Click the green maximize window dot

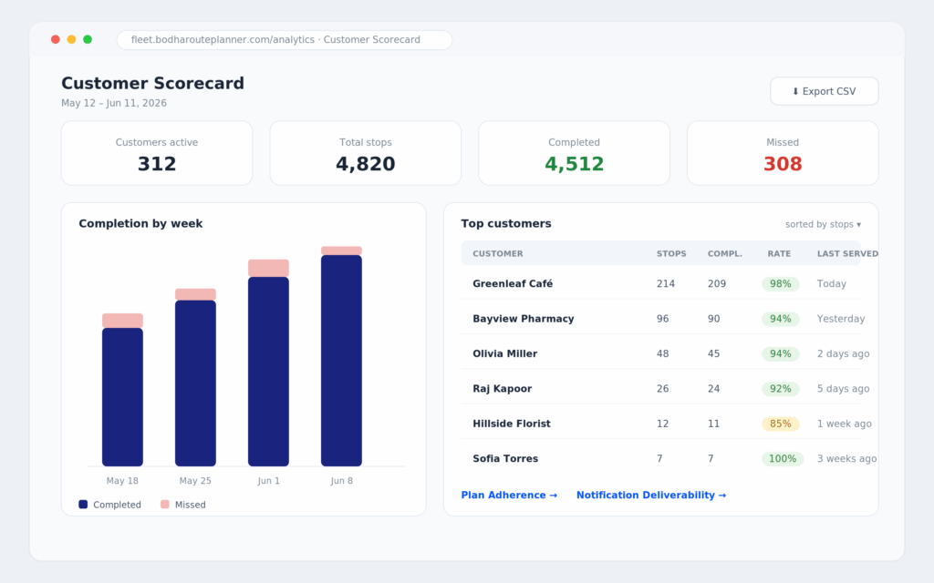88,39
